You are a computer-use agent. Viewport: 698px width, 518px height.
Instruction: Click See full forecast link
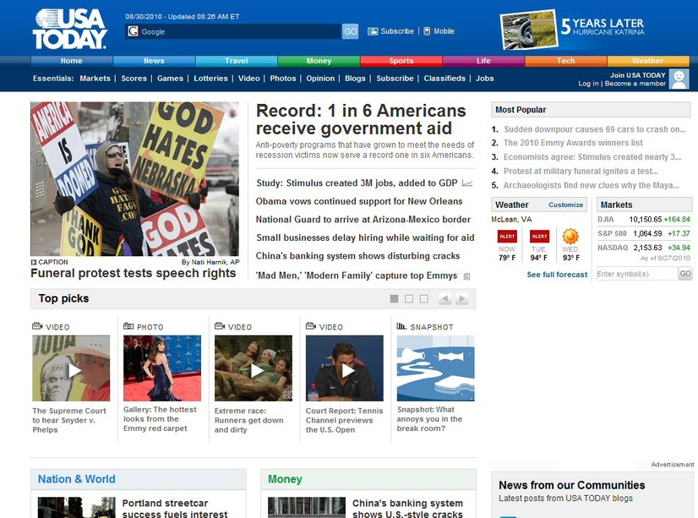[557, 275]
